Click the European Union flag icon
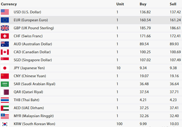The height and width of the screenshot is (127, 182). 5,20
